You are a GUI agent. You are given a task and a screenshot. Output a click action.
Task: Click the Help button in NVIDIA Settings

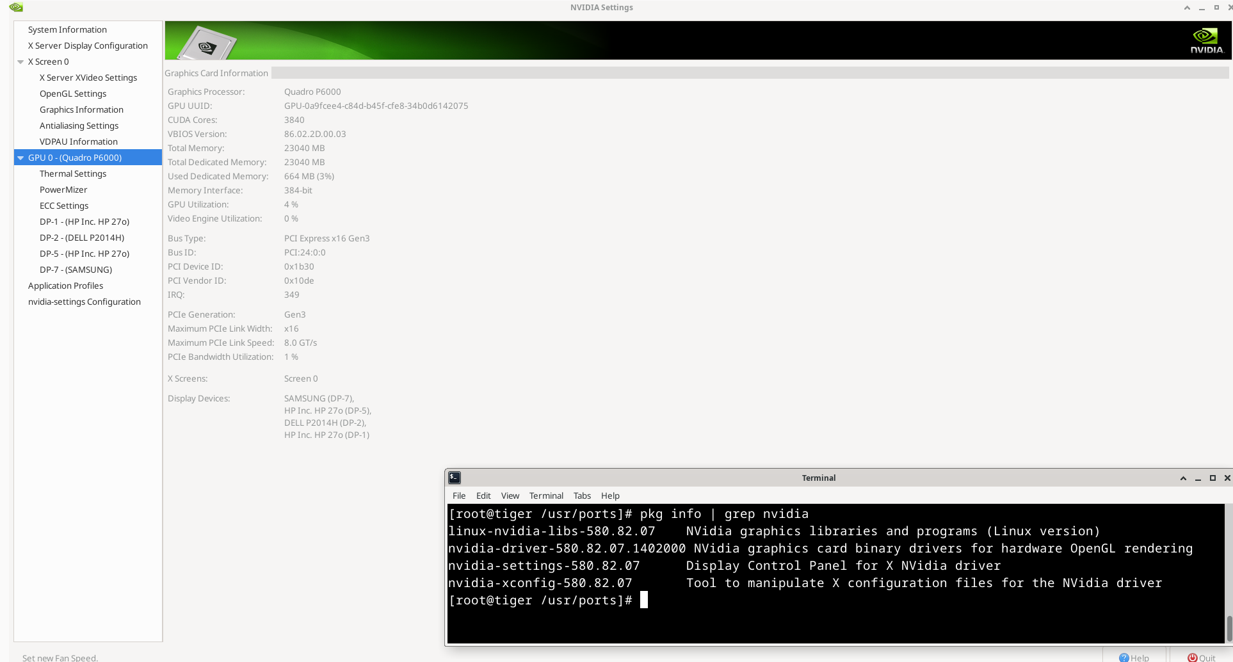pos(1134,657)
